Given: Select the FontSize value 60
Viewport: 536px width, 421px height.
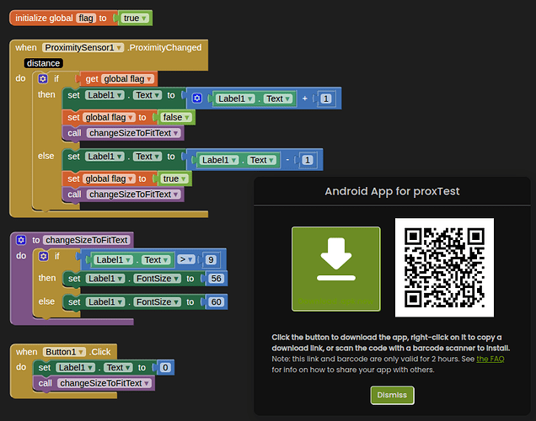Looking at the screenshot, I should pyautogui.click(x=215, y=301).
